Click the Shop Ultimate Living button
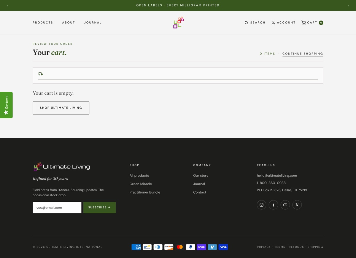 tap(61, 108)
